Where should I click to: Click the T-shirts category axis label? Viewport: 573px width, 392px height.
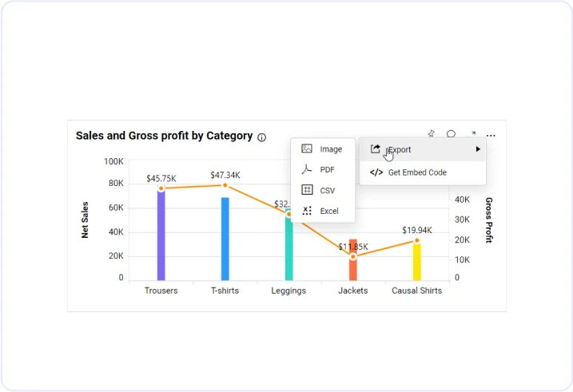pos(225,291)
